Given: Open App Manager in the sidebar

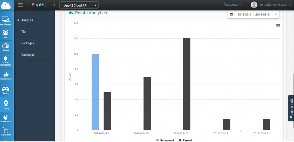Looking at the screenshot, I should click(6, 21).
